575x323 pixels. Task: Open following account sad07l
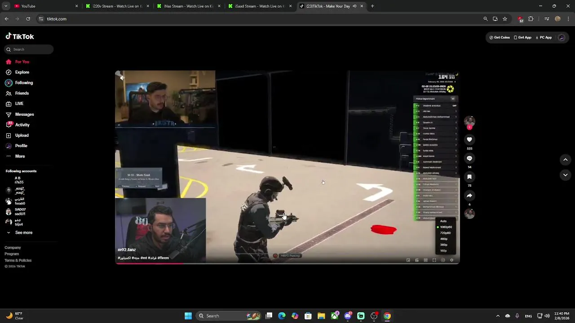16,212
